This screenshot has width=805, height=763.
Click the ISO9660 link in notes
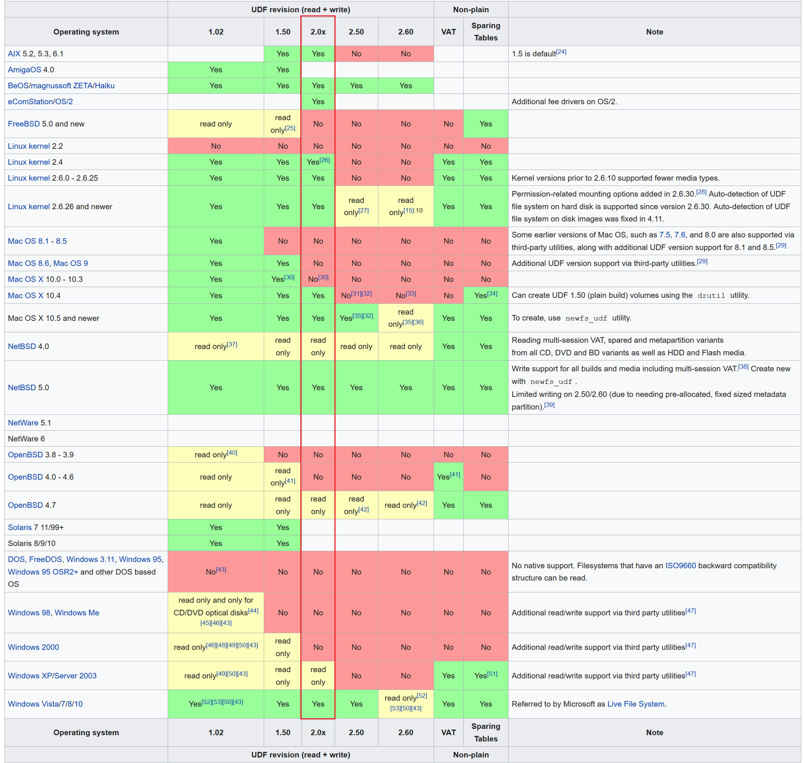680,565
